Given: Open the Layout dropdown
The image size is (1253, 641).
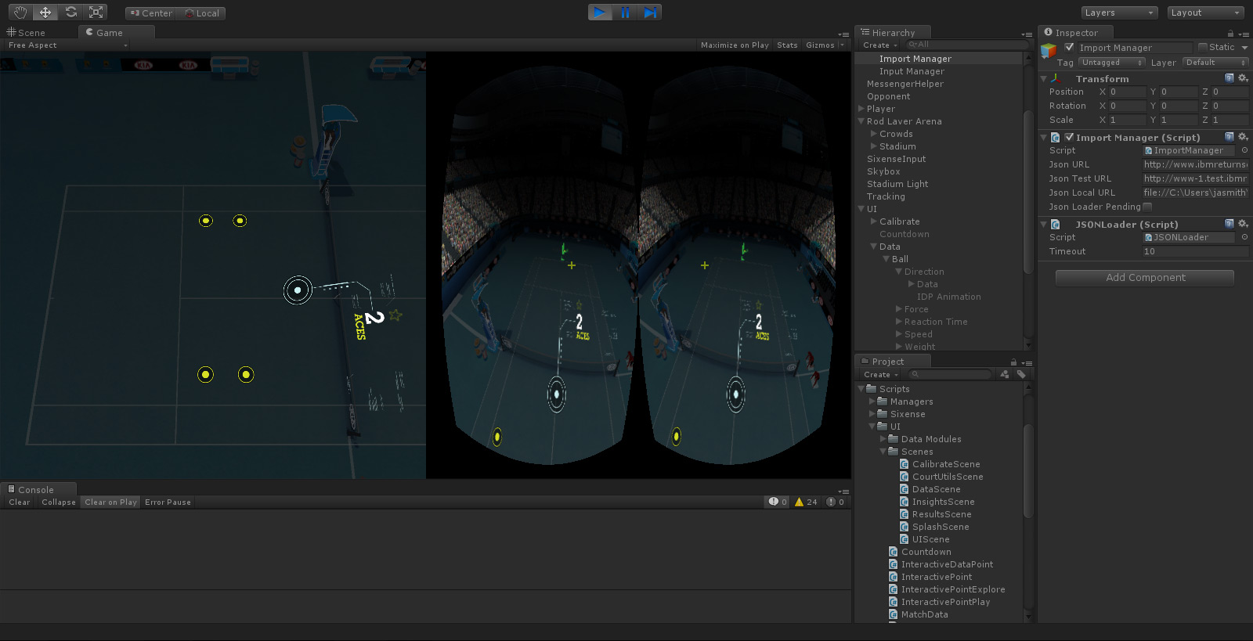Looking at the screenshot, I should coord(1205,13).
